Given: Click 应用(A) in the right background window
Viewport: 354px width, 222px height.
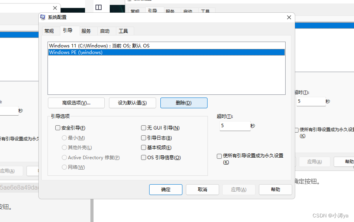Looking at the screenshot, I should pyautogui.click(x=315, y=161).
